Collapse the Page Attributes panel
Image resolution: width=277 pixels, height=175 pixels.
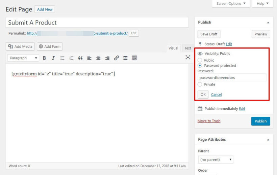[x=268, y=140]
